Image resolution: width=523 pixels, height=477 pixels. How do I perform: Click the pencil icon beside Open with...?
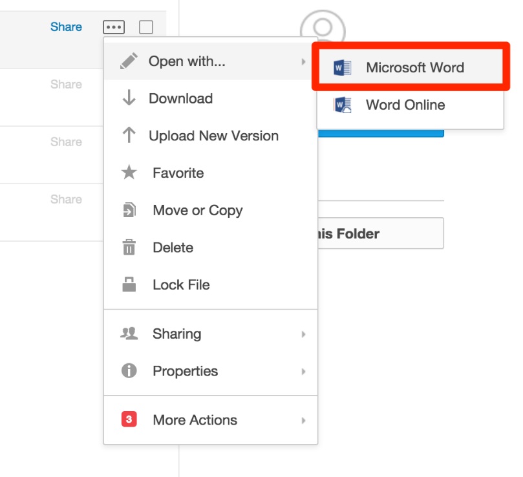click(x=129, y=61)
